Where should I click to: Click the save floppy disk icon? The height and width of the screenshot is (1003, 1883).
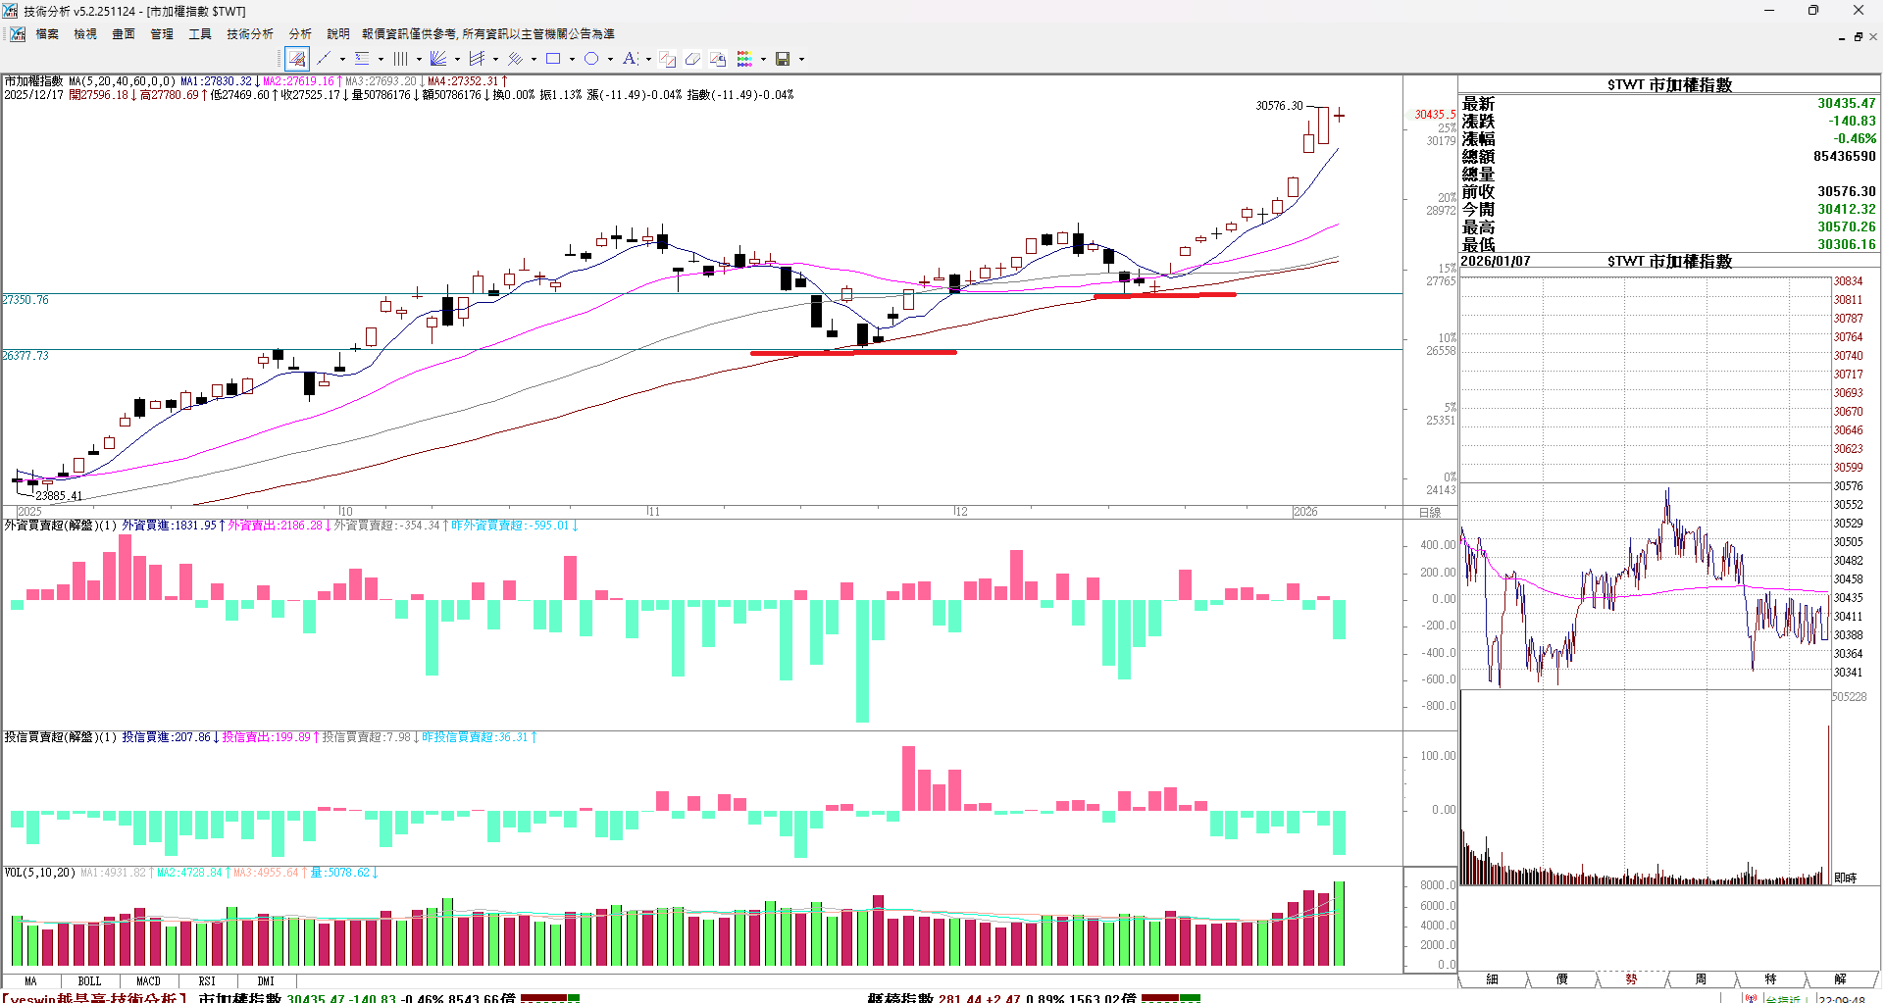[783, 59]
